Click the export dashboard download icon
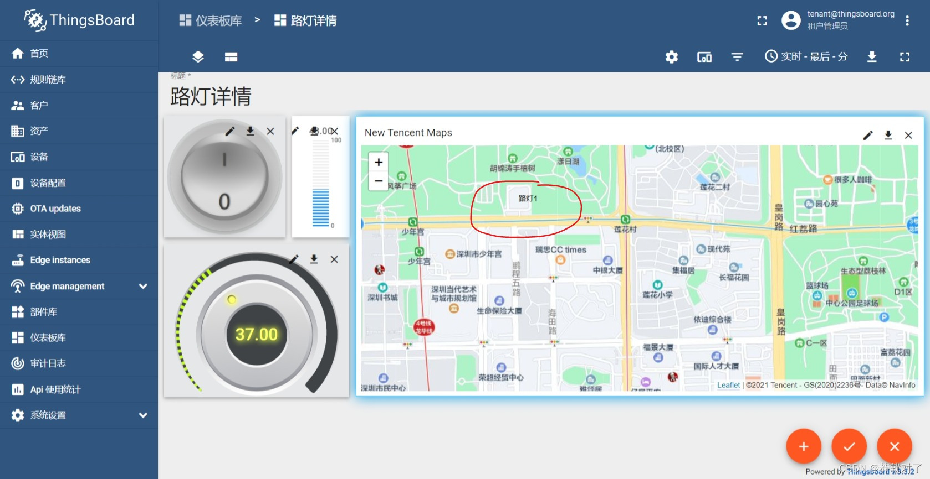This screenshot has height=479, width=930. point(872,57)
